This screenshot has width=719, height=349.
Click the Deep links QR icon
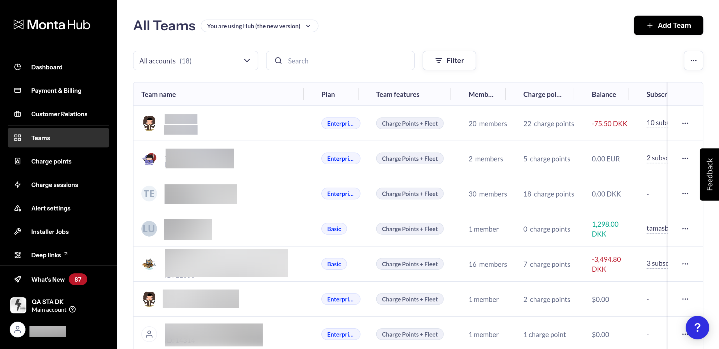pyautogui.click(x=17, y=255)
